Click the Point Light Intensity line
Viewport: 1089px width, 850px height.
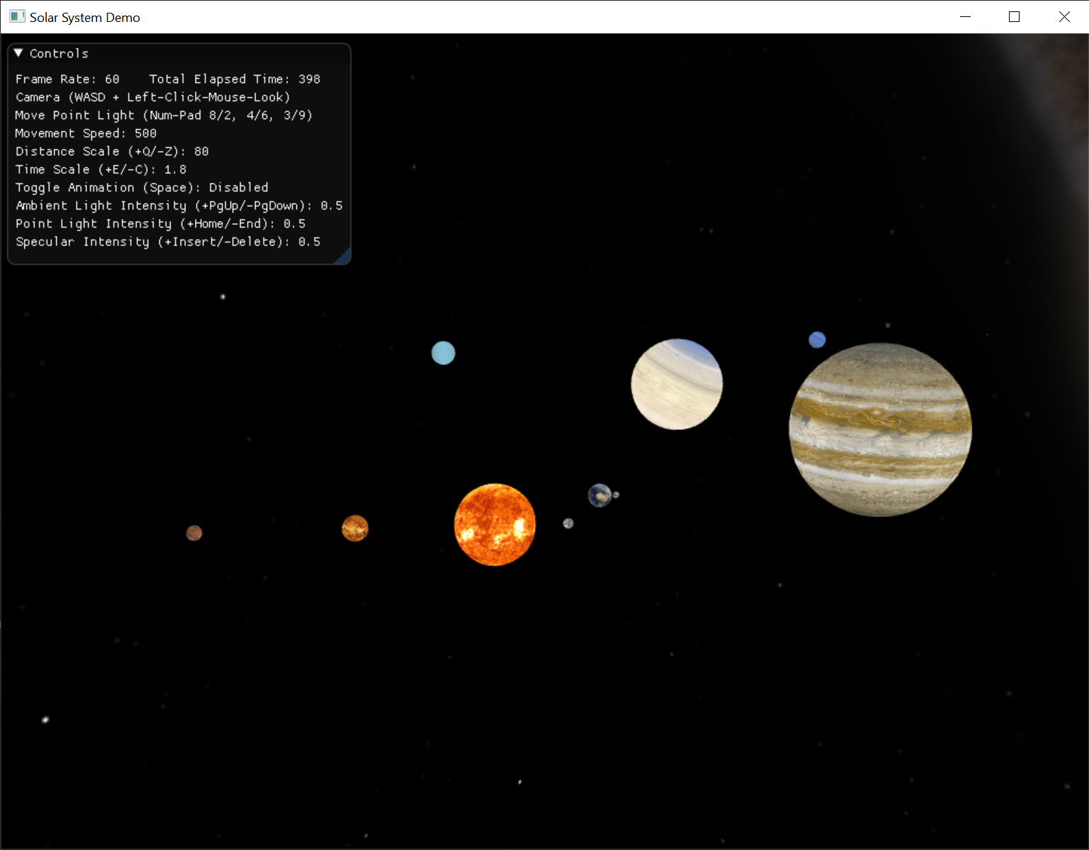[160, 224]
